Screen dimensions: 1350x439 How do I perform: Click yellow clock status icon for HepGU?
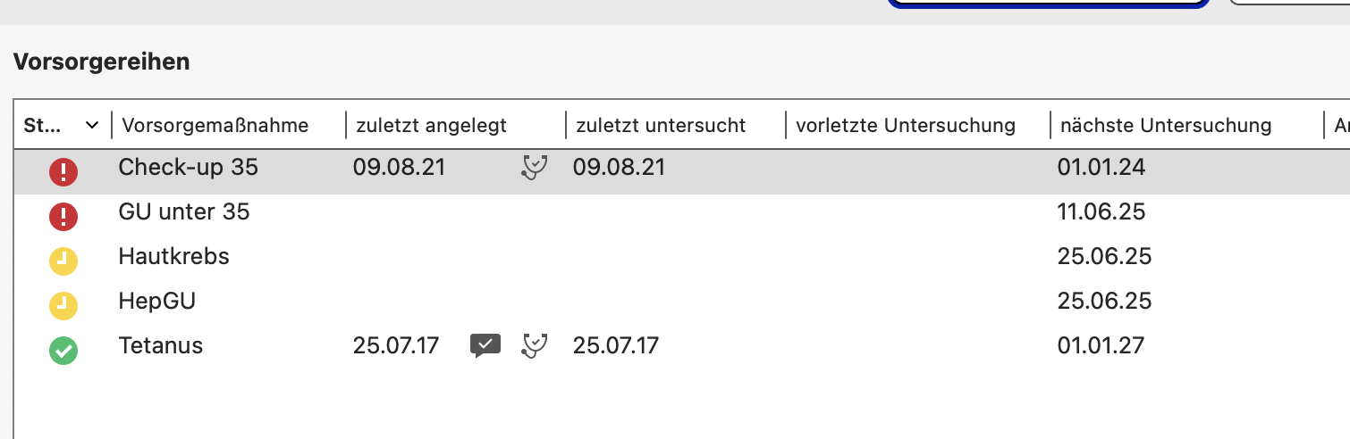click(x=63, y=305)
